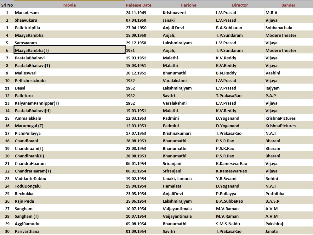
Task: Click release date 29.12.1950
Action: (x=144, y=43)
